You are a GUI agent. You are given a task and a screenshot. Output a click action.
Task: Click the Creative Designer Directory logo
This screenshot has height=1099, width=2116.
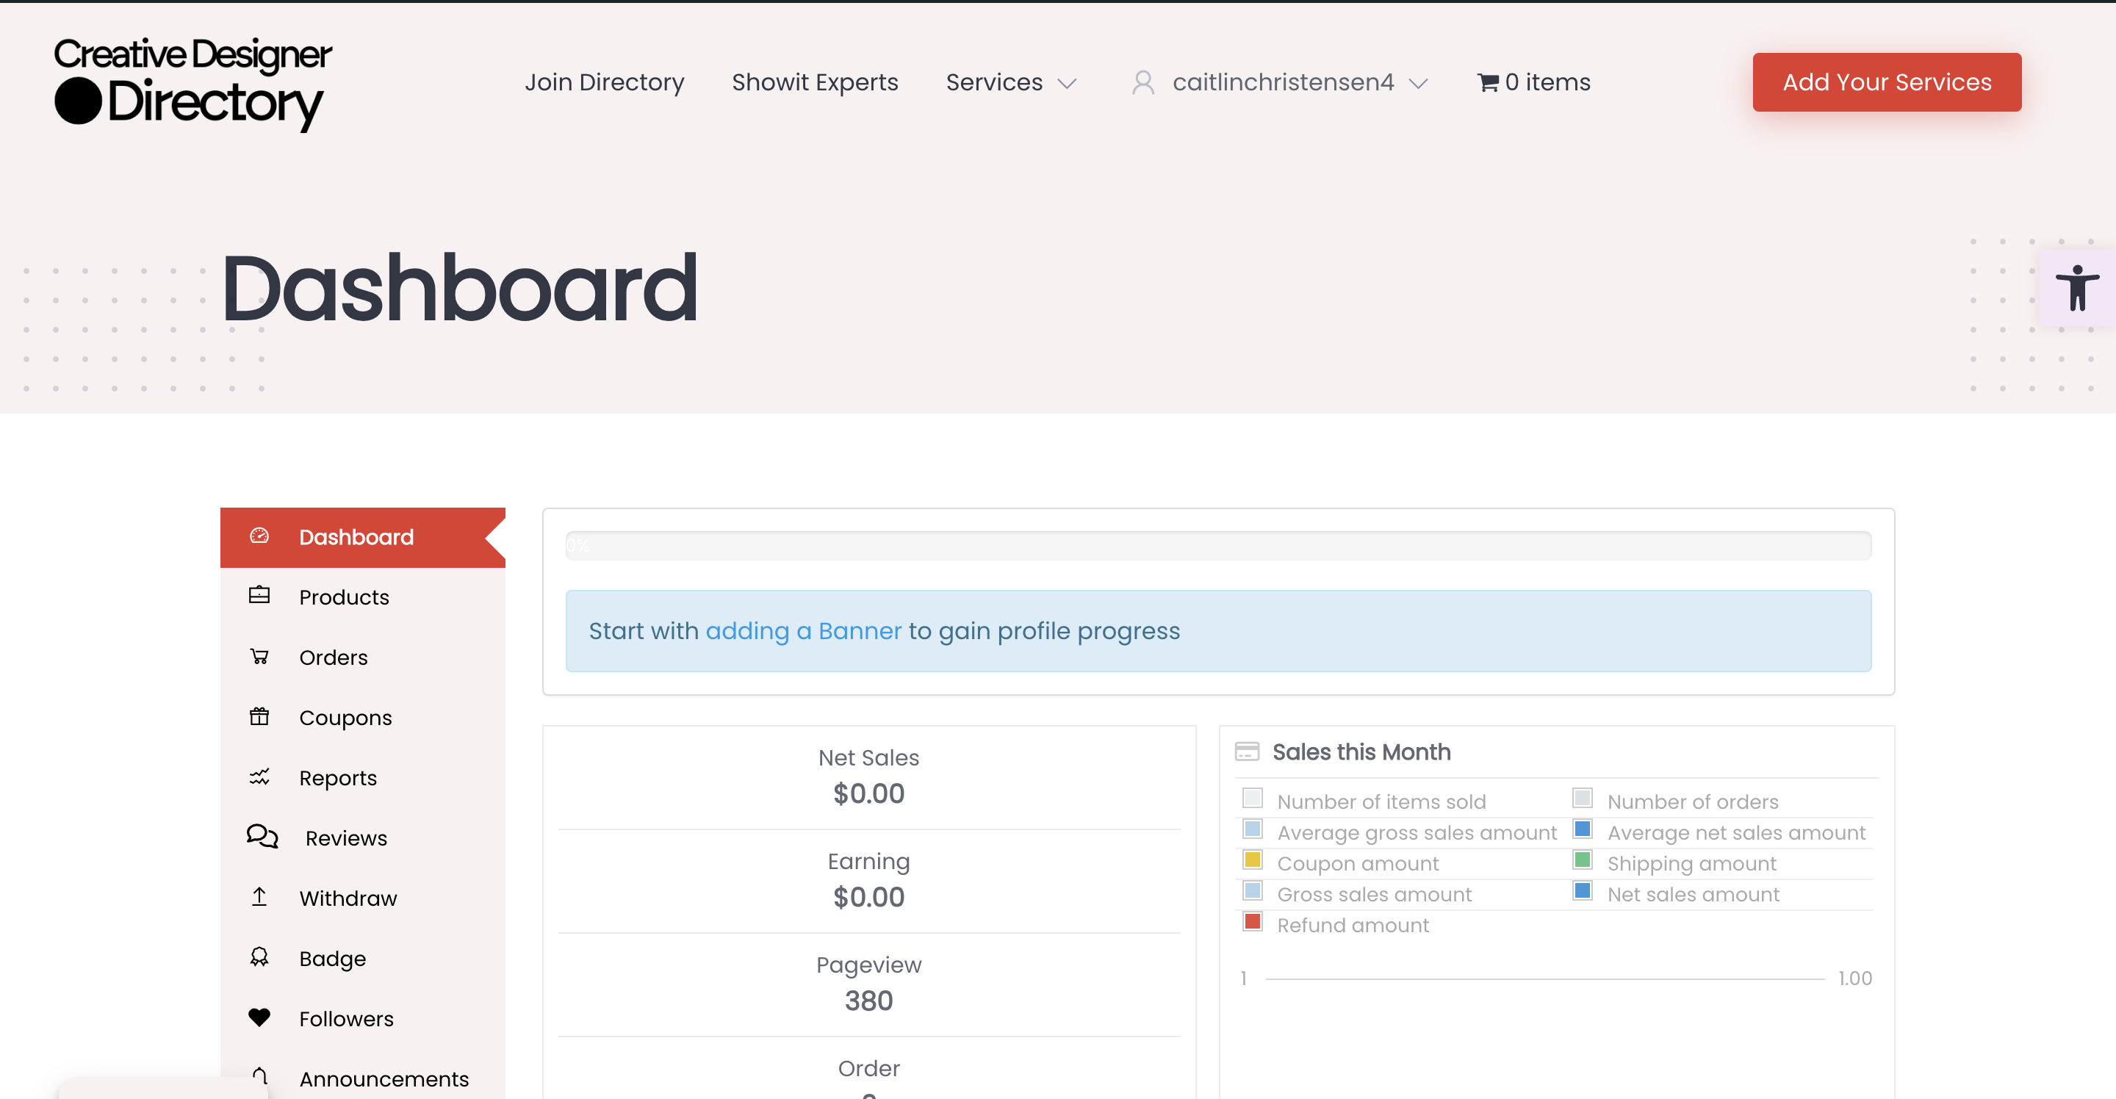(193, 83)
